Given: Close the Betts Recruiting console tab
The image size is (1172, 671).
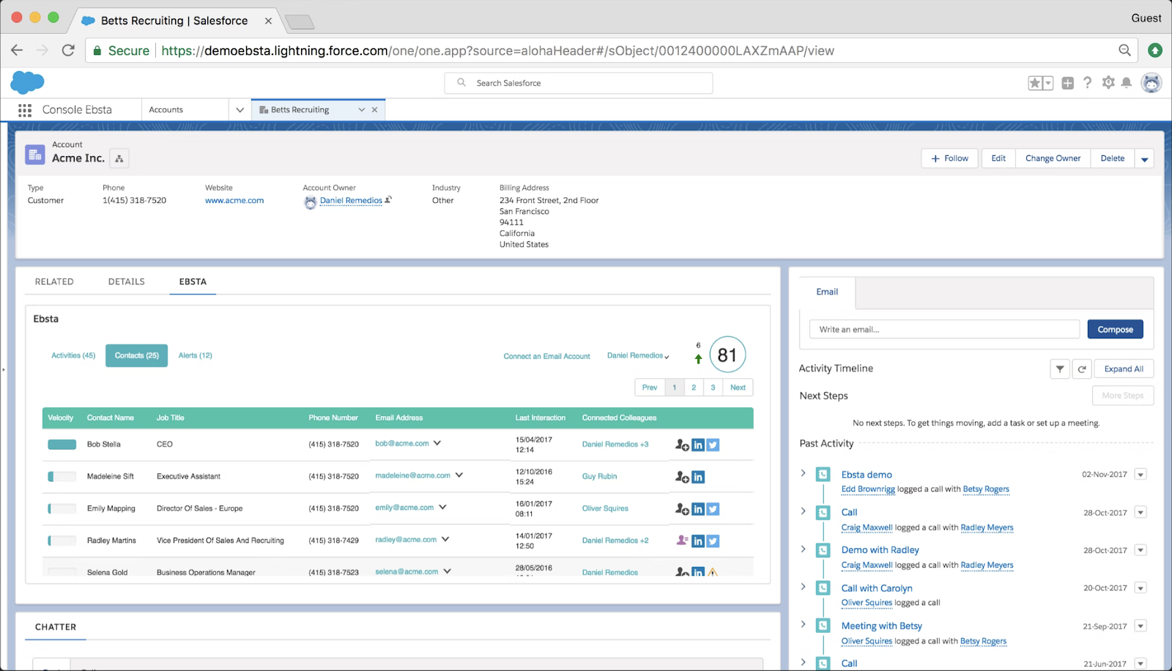Looking at the screenshot, I should click(374, 110).
